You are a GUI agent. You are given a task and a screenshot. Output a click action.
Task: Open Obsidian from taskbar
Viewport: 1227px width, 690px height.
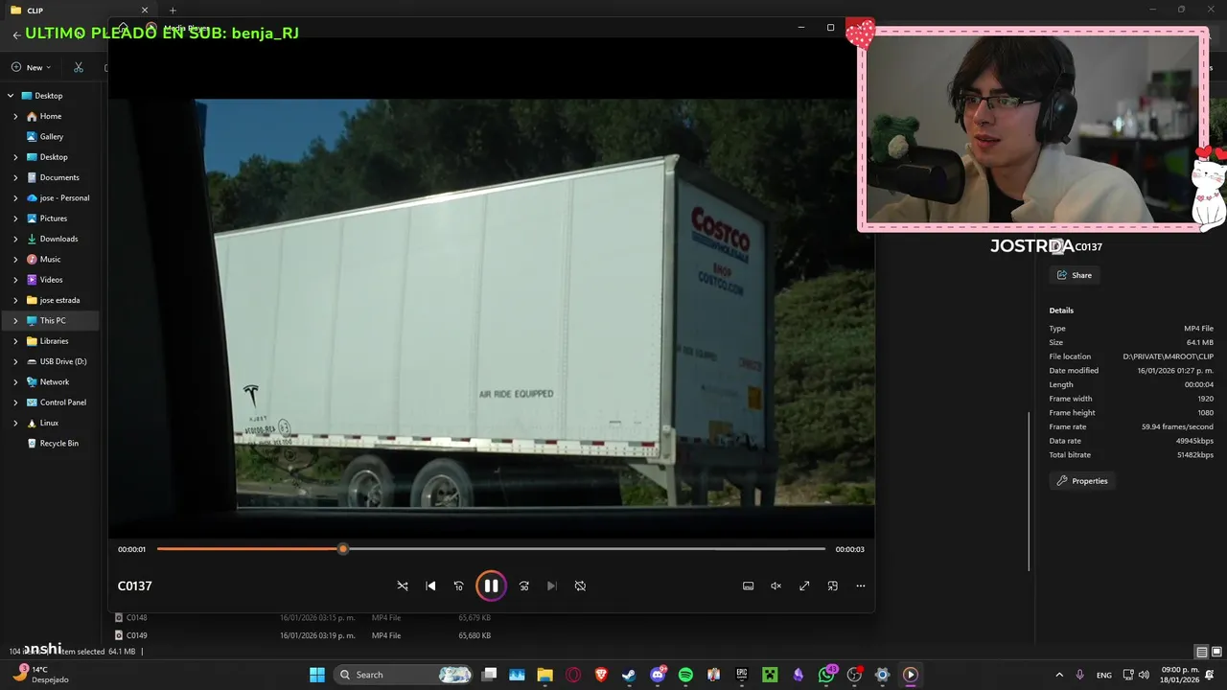(799, 675)
